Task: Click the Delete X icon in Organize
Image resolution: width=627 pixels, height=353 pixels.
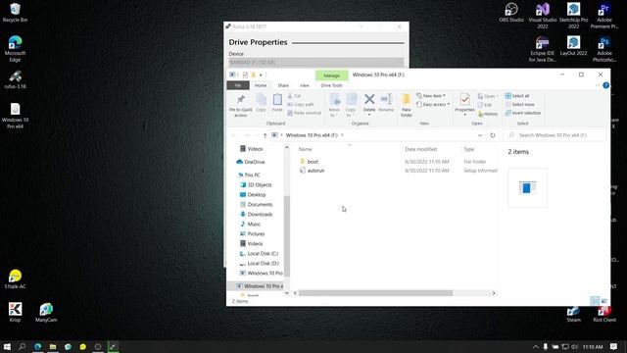Action: 369,99
